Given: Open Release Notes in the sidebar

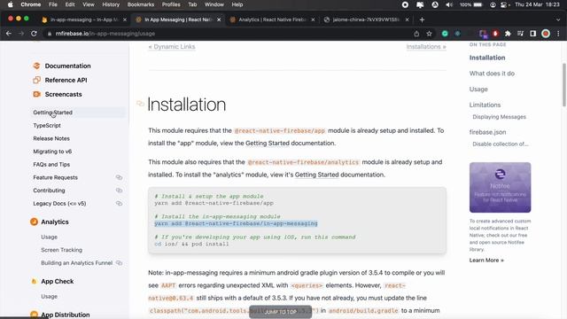Looking at the screenshot, I should point(51,138).
